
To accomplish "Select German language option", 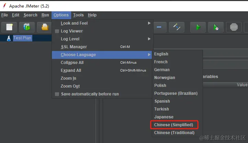I will click(177, 70).
